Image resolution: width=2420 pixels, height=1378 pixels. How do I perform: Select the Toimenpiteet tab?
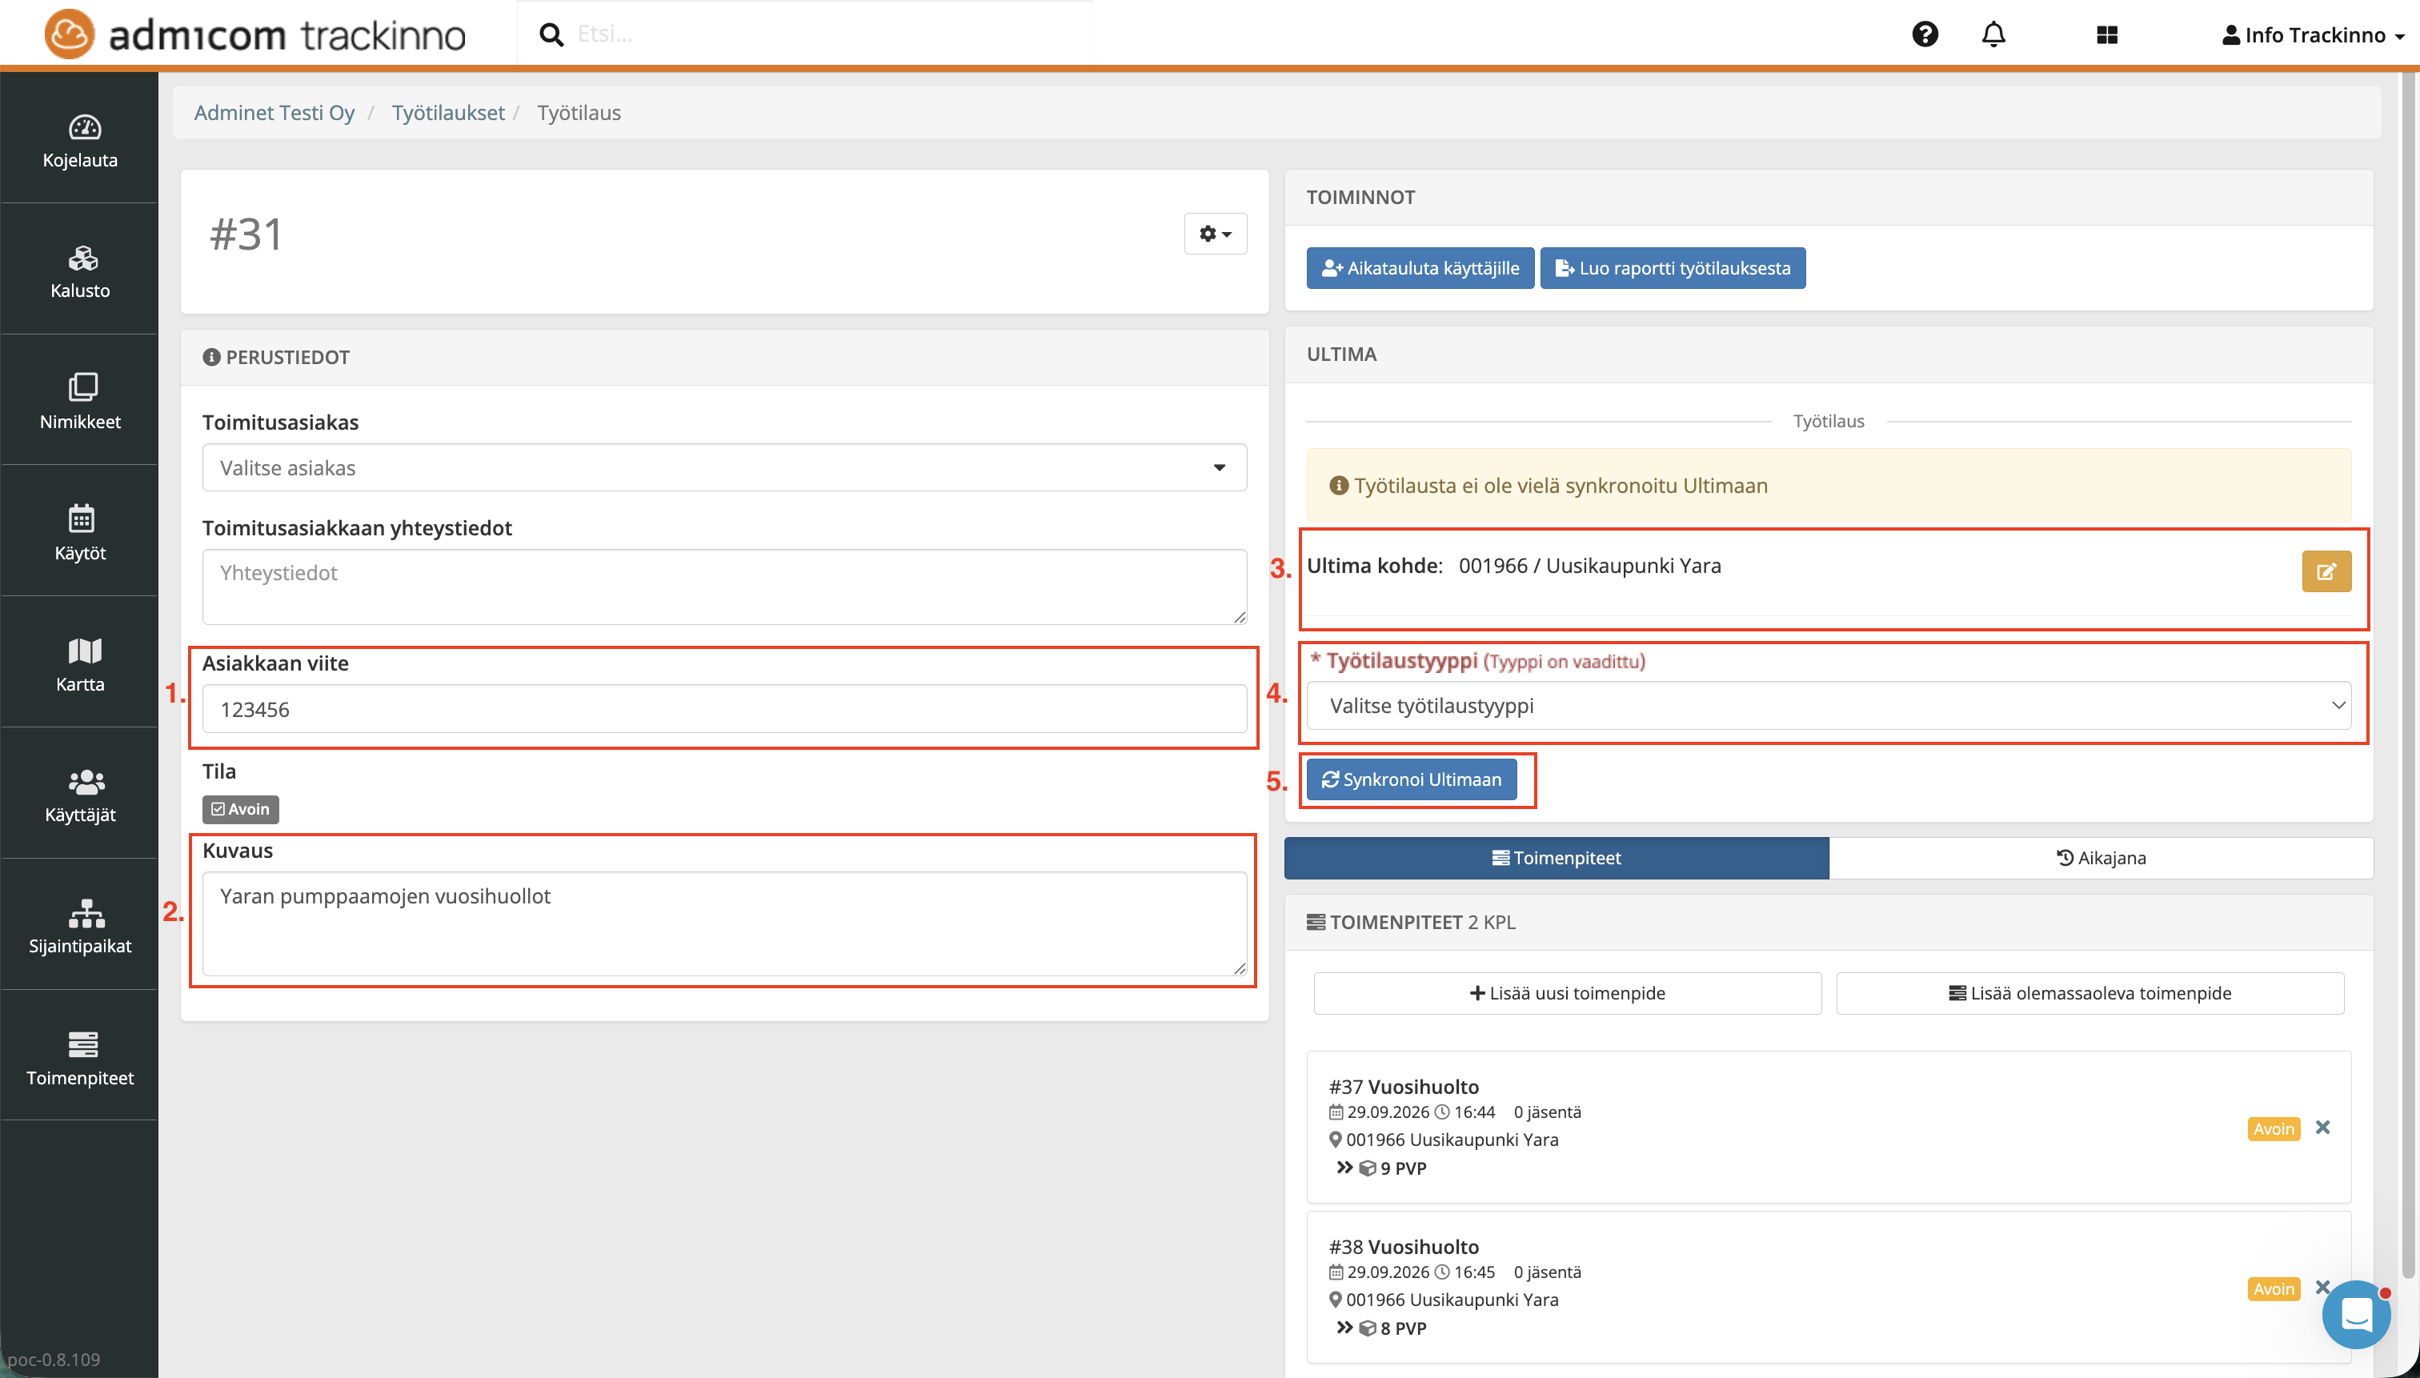1556,858
